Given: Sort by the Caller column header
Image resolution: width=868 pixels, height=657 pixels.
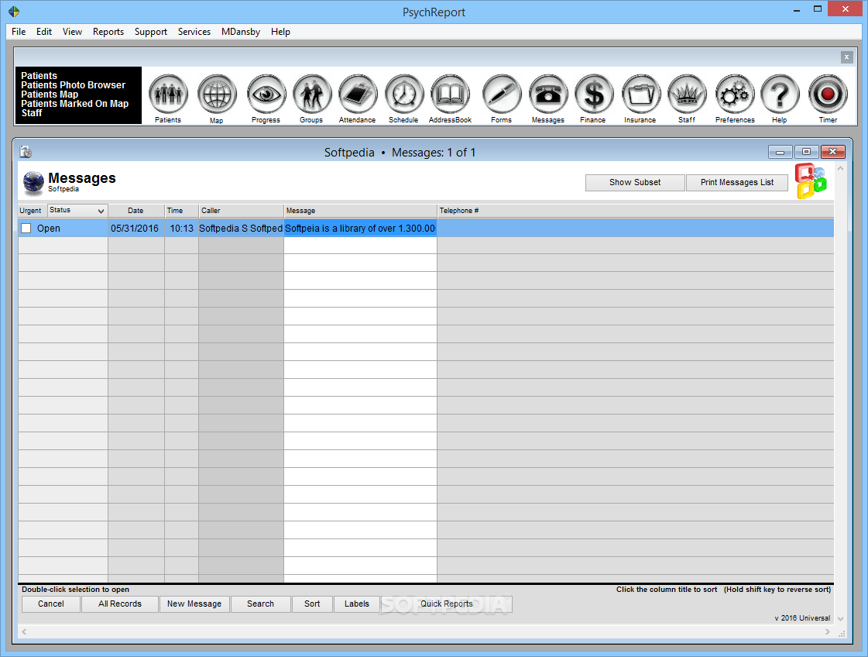Looking at the screenshot, I should 241,211.
